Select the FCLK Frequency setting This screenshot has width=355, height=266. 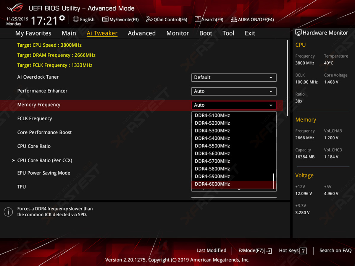pos(35,119)
